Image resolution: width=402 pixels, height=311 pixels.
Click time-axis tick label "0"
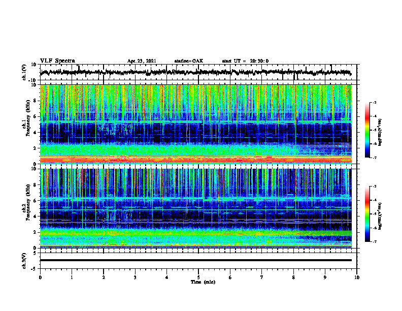tap(40, 277)
